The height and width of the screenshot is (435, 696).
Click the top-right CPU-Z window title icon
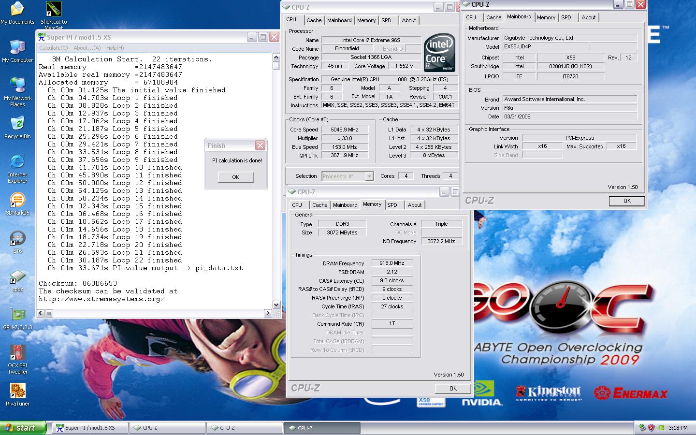point(466,4)
